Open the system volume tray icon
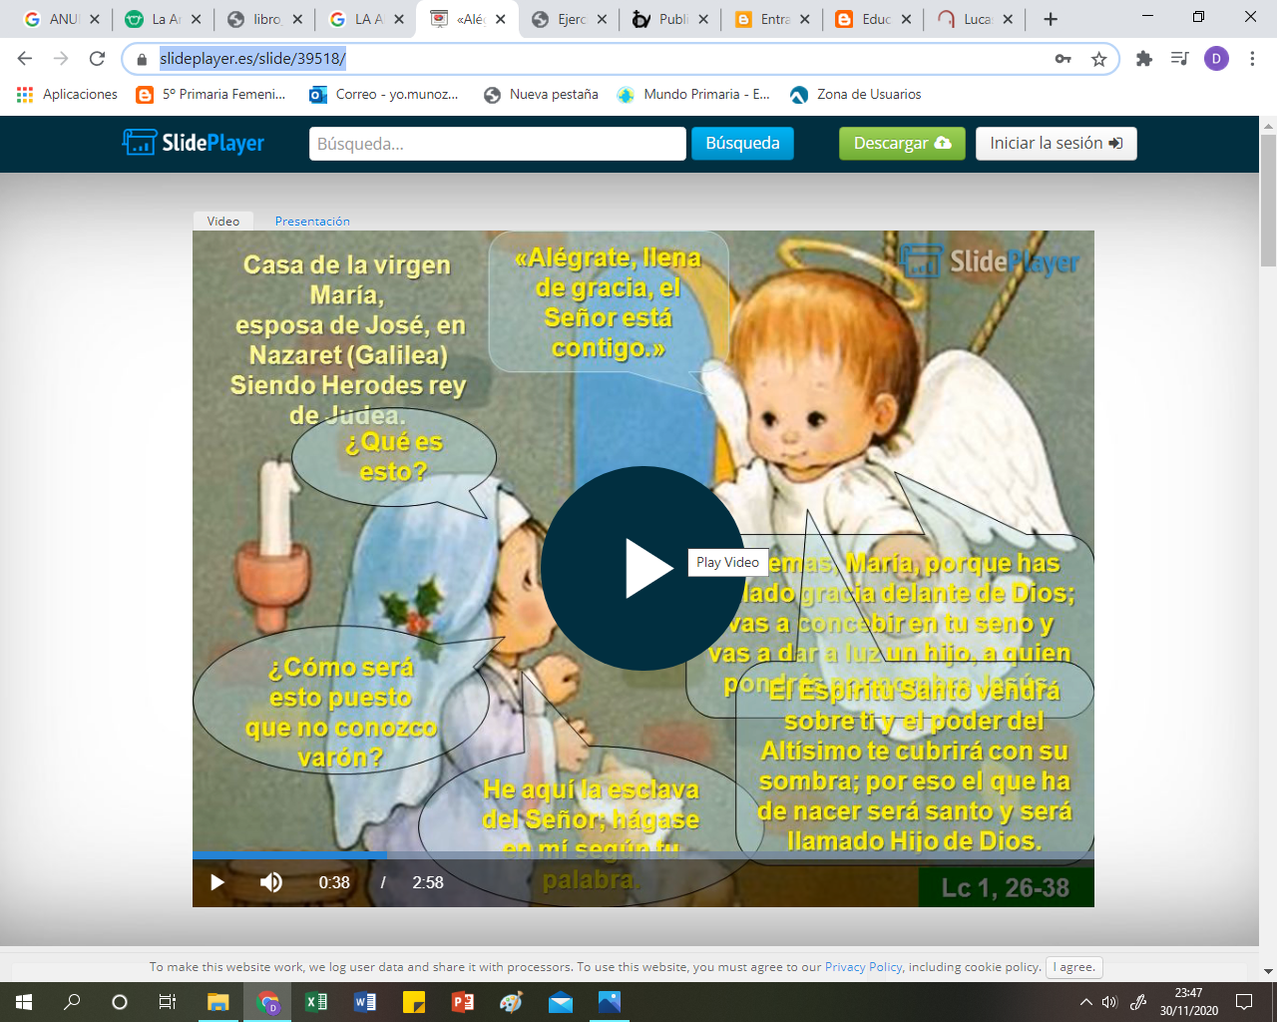Image resolution: width=1277 pixels, height=1022 pixels. point(1109,1002)
